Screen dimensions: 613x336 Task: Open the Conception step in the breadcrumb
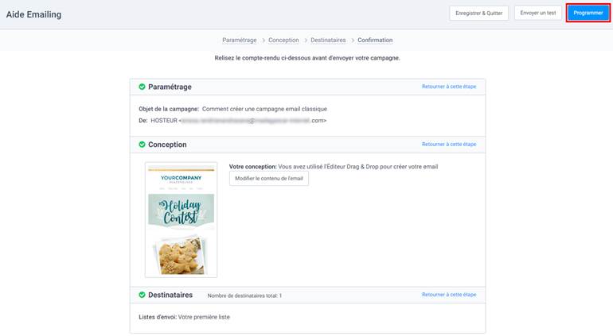(x=284, y=40)
